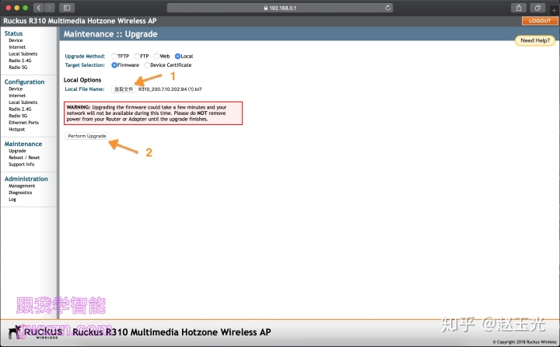Open Upgrade under Maintenance
The height and width of the screenshot is (347, 560).
pos(17,151)
